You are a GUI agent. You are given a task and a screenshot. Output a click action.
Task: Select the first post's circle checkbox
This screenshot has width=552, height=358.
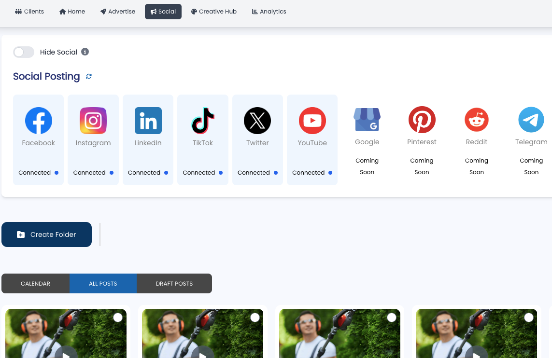[x=118, y=317]
